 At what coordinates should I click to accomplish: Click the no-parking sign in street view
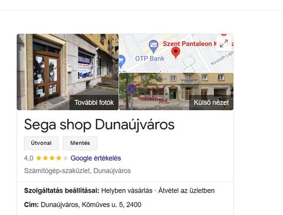point(132,90)
